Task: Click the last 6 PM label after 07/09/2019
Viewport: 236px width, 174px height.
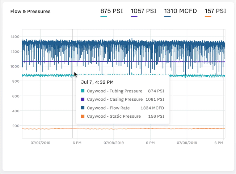Action: (x=219, y=143)
